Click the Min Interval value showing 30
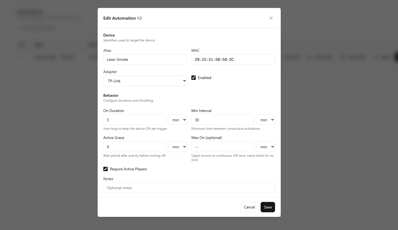The image size is (398, 230). pyautogui.click(x=222, y=120)
